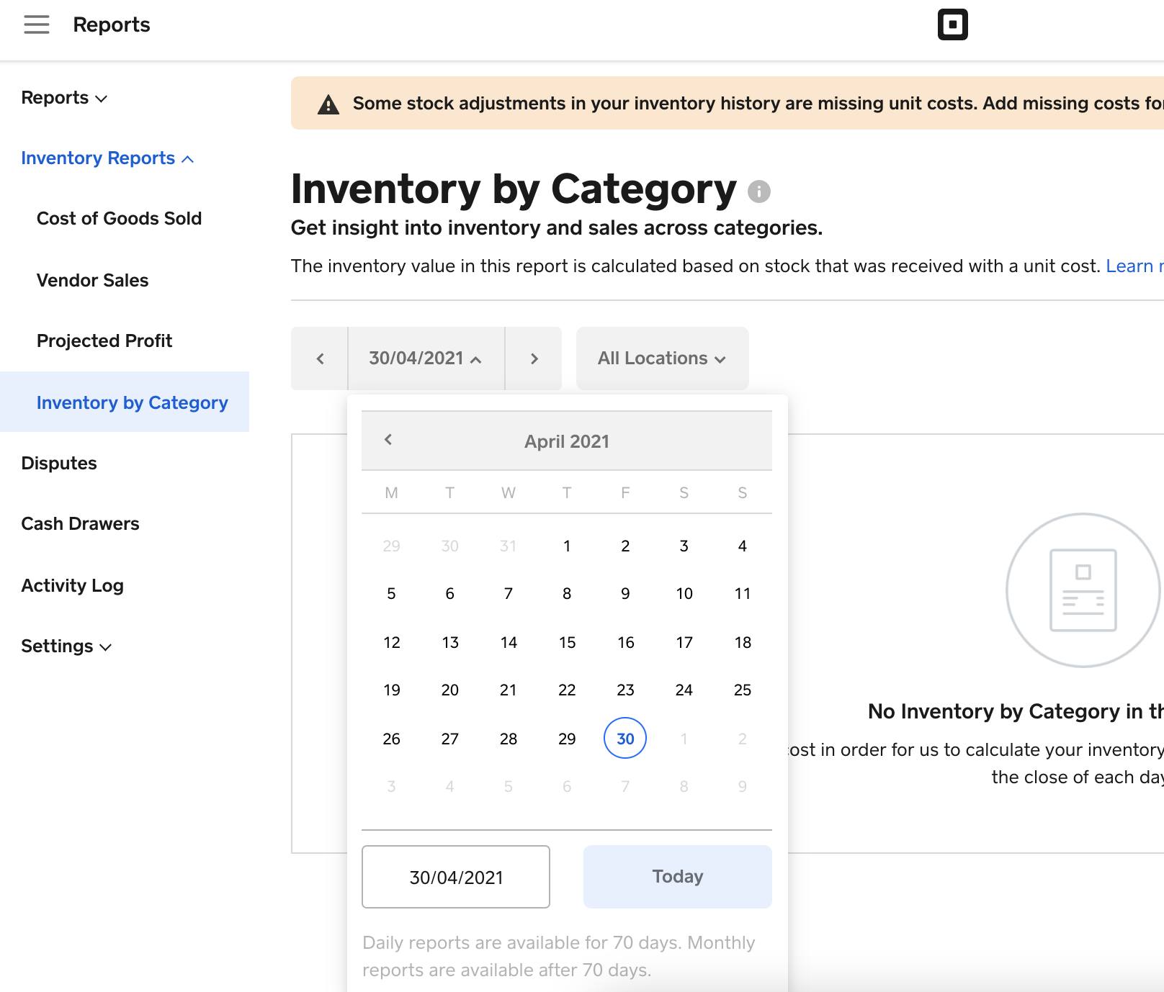Click the empty report document illustration

(1083, 590)
